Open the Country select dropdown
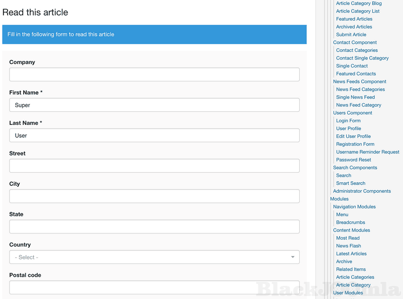The height and width of the screenshot is (299, 403). (154, 257)
